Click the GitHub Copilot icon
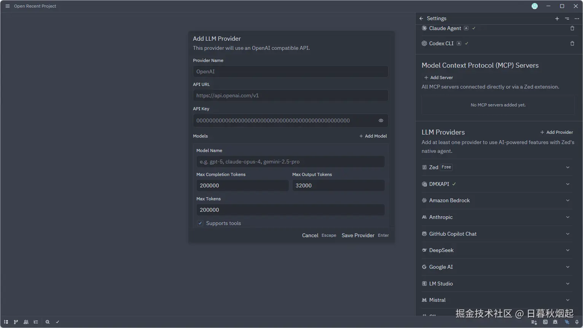583x328 pixels. [424, 234]
